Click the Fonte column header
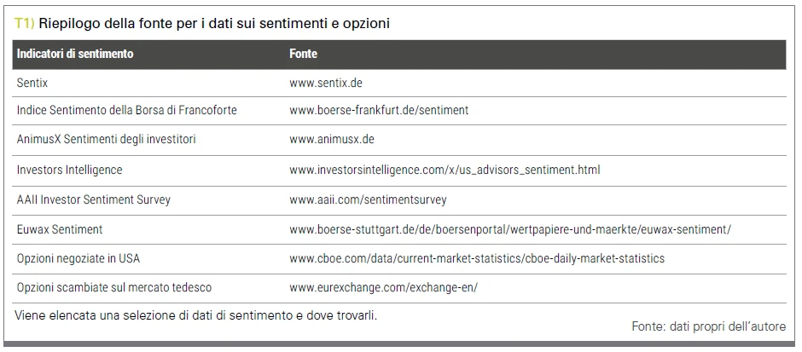The height and width of the screenshot is (352, 802). click(303, 54)
